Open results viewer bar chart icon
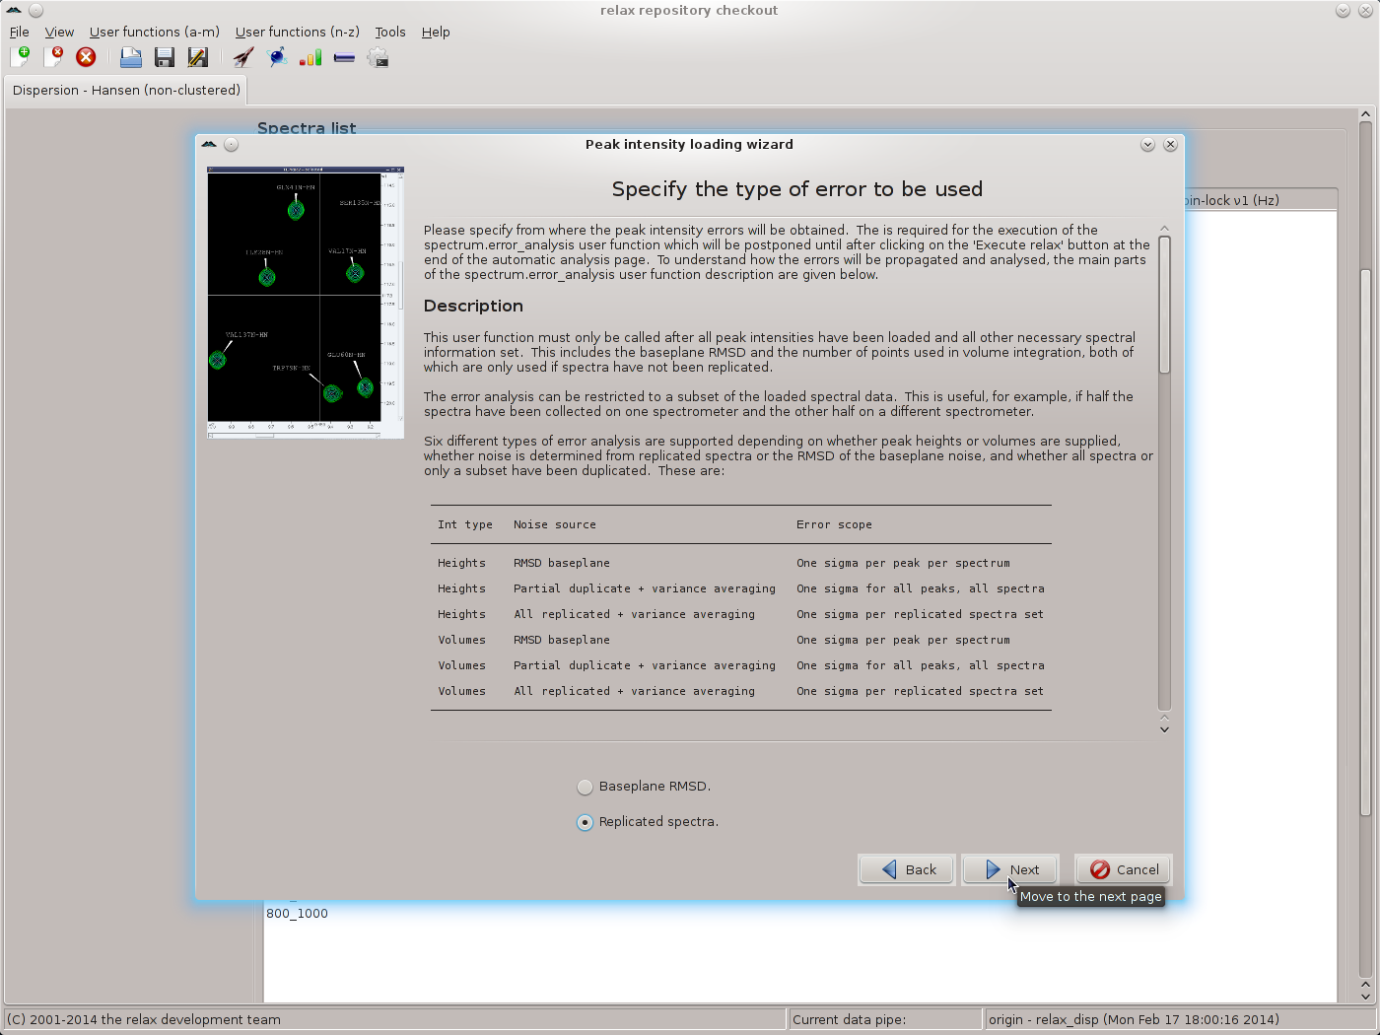This screenshot has height=1035, width=1380. coord(310,57)
